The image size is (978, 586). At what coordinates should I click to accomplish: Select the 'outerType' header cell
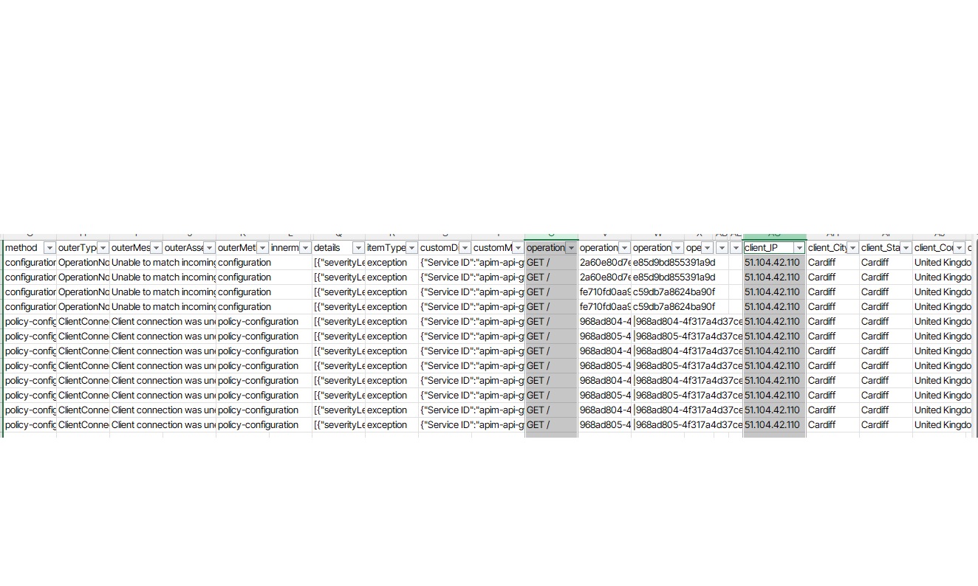pos(83,248)
